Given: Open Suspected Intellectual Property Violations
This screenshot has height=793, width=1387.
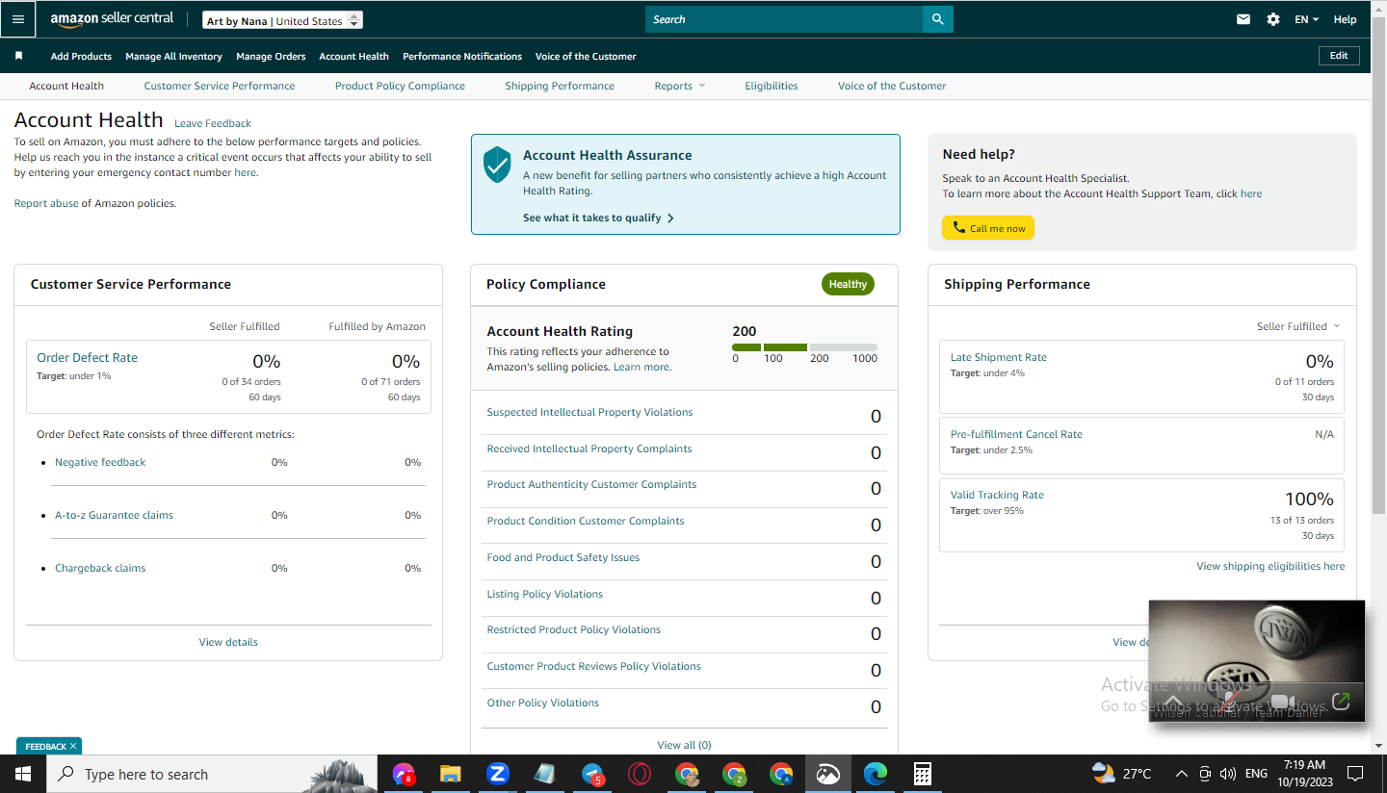Looking at the screenshot, I should coord(589,412).
